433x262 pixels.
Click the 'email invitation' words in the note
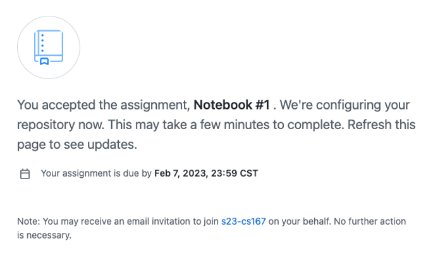coord(157,221)
